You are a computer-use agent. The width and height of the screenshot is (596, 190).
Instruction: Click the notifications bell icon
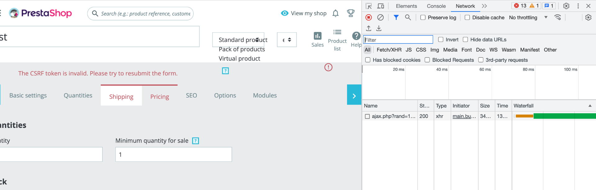coord(336,13)
